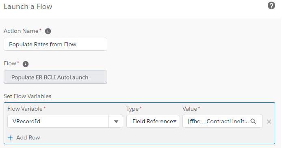282x148 pixels.
Task: Click the Flow field label text
Action: 10,64
